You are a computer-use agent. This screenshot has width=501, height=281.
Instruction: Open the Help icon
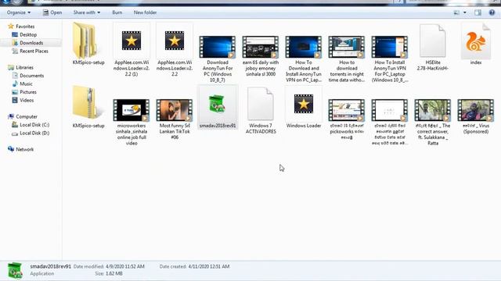[492, 12]
